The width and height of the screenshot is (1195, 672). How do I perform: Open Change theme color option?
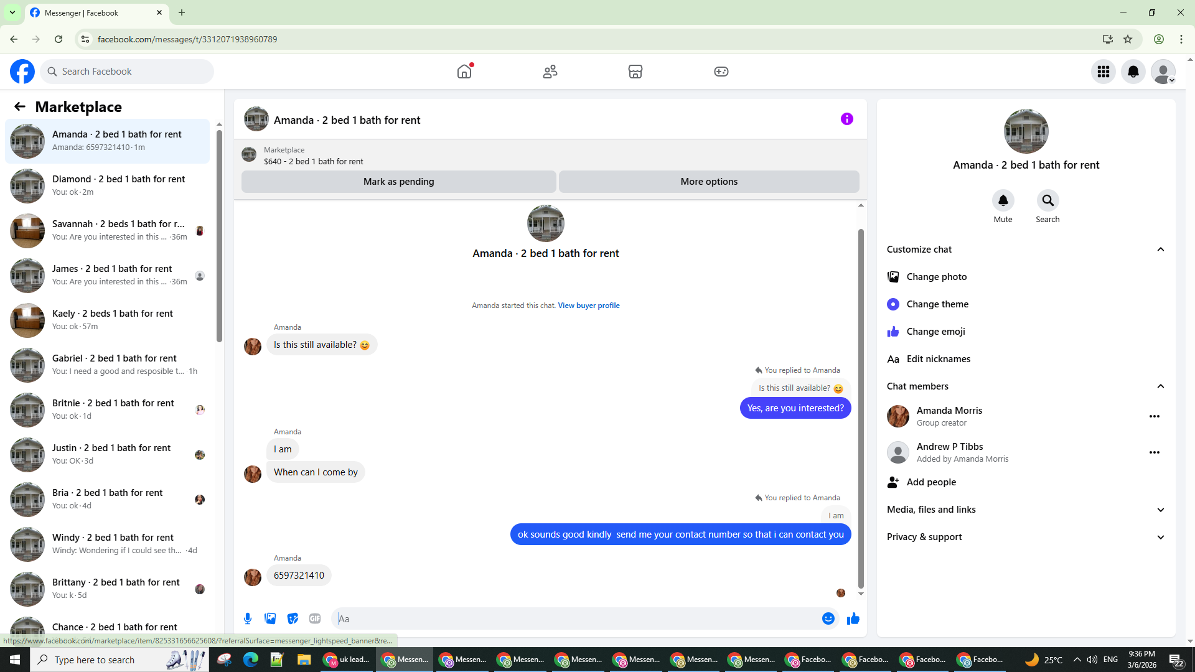coord(937,304)
